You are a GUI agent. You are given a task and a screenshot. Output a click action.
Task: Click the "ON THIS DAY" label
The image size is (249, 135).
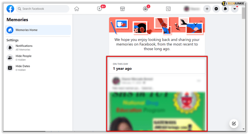tap(121, 64)
